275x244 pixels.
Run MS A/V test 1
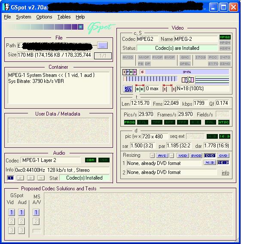pyautogui.click(x=36, y=213)
